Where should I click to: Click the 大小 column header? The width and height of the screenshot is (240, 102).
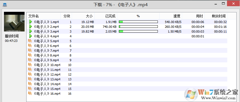tap(83, 16)
